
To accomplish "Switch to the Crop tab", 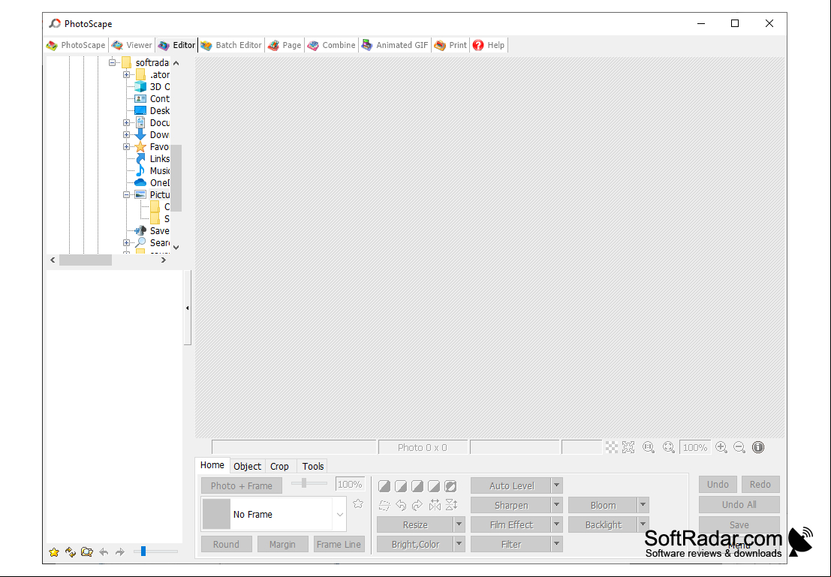I will click(280, 466).
